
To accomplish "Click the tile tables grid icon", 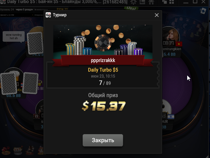I will (x=172, y=2).
